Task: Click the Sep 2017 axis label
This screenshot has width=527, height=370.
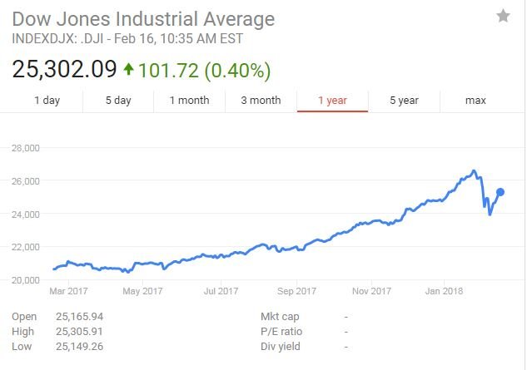Action: coord(296,291)
